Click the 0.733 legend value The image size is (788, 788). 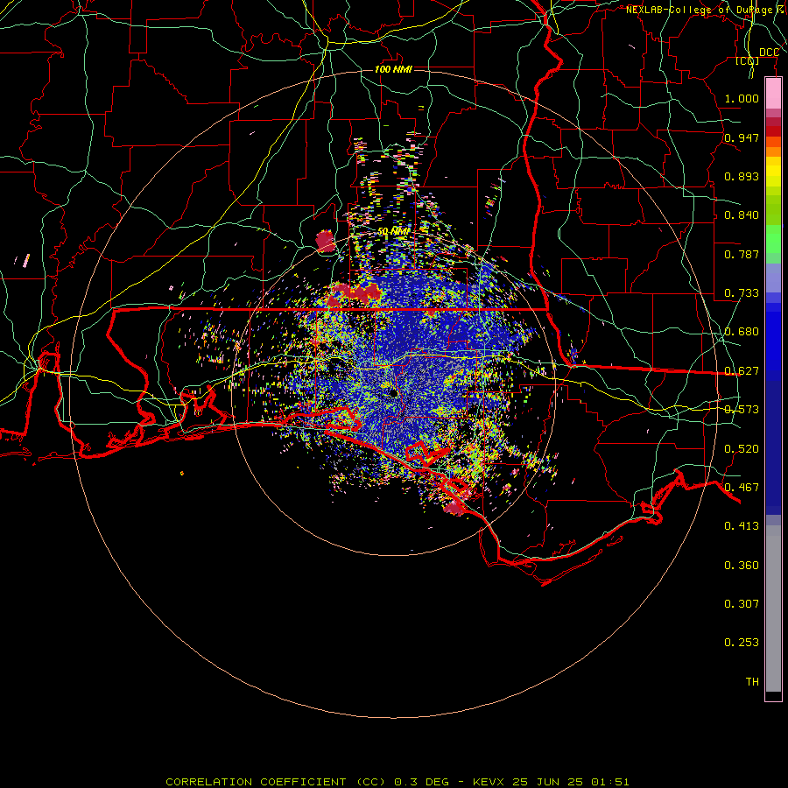point(742,293)
